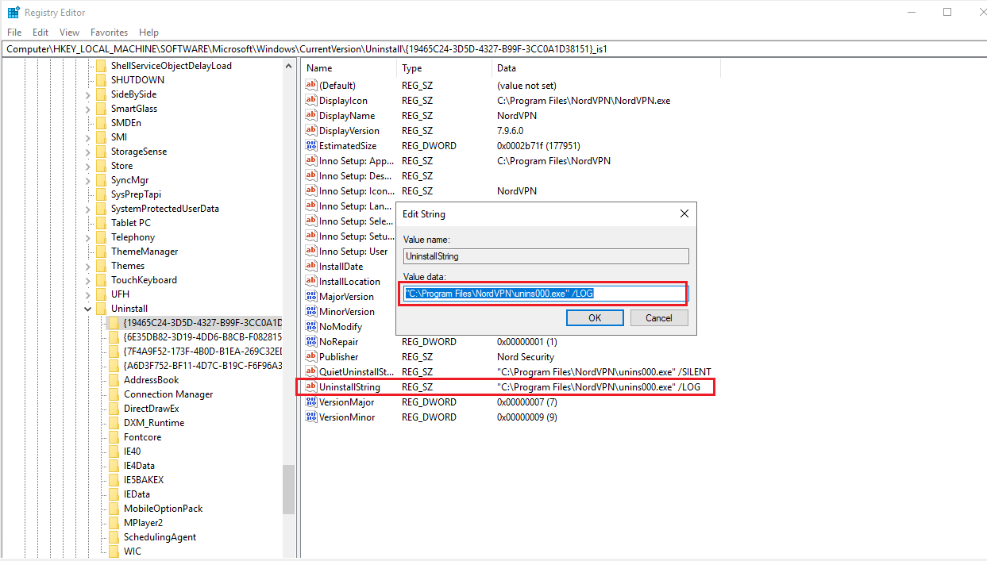The width and height of the screenshot is (987, 561).
Task: Click the DWORD icon beside NoRepair value
Action: click(x=311, y=342)
